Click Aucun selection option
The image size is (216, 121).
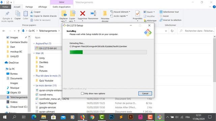164,16
